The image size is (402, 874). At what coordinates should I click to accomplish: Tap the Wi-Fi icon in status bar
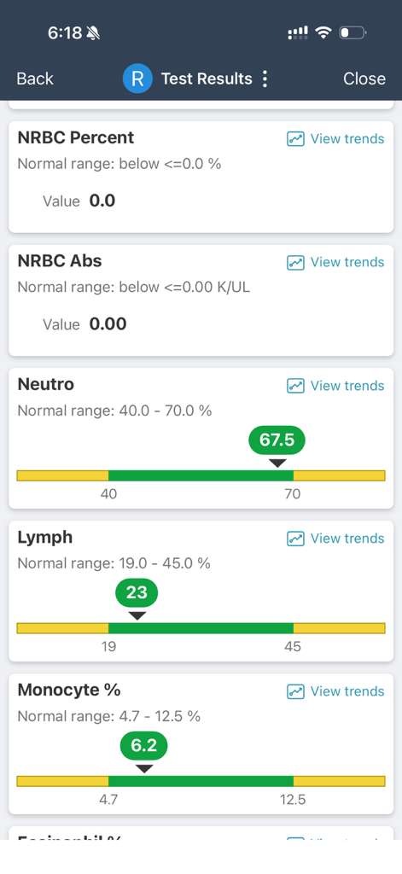(x=323, y=33)
